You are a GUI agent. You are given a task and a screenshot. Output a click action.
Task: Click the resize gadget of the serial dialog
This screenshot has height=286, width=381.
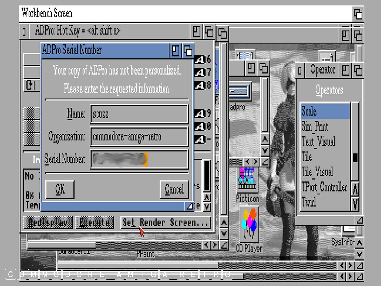pos(189,207)
